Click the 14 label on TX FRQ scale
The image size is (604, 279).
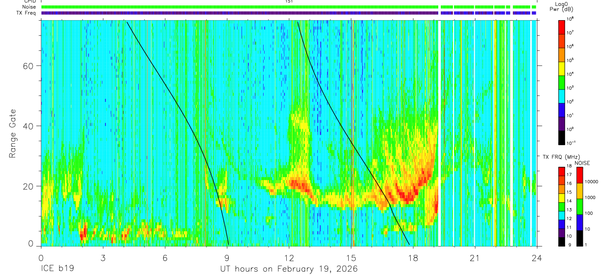569,201
